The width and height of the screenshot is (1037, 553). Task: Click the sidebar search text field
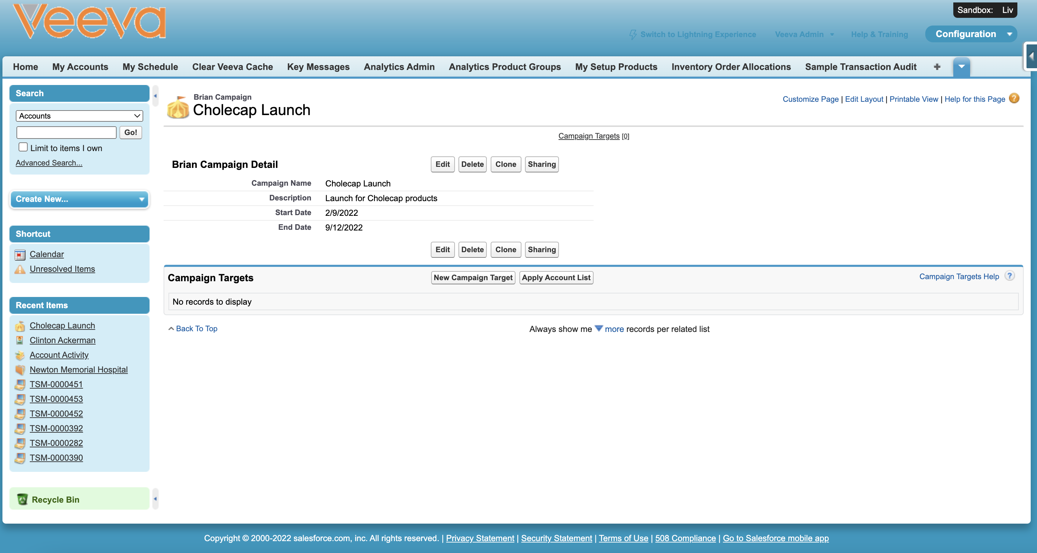(x=67, y=132)
